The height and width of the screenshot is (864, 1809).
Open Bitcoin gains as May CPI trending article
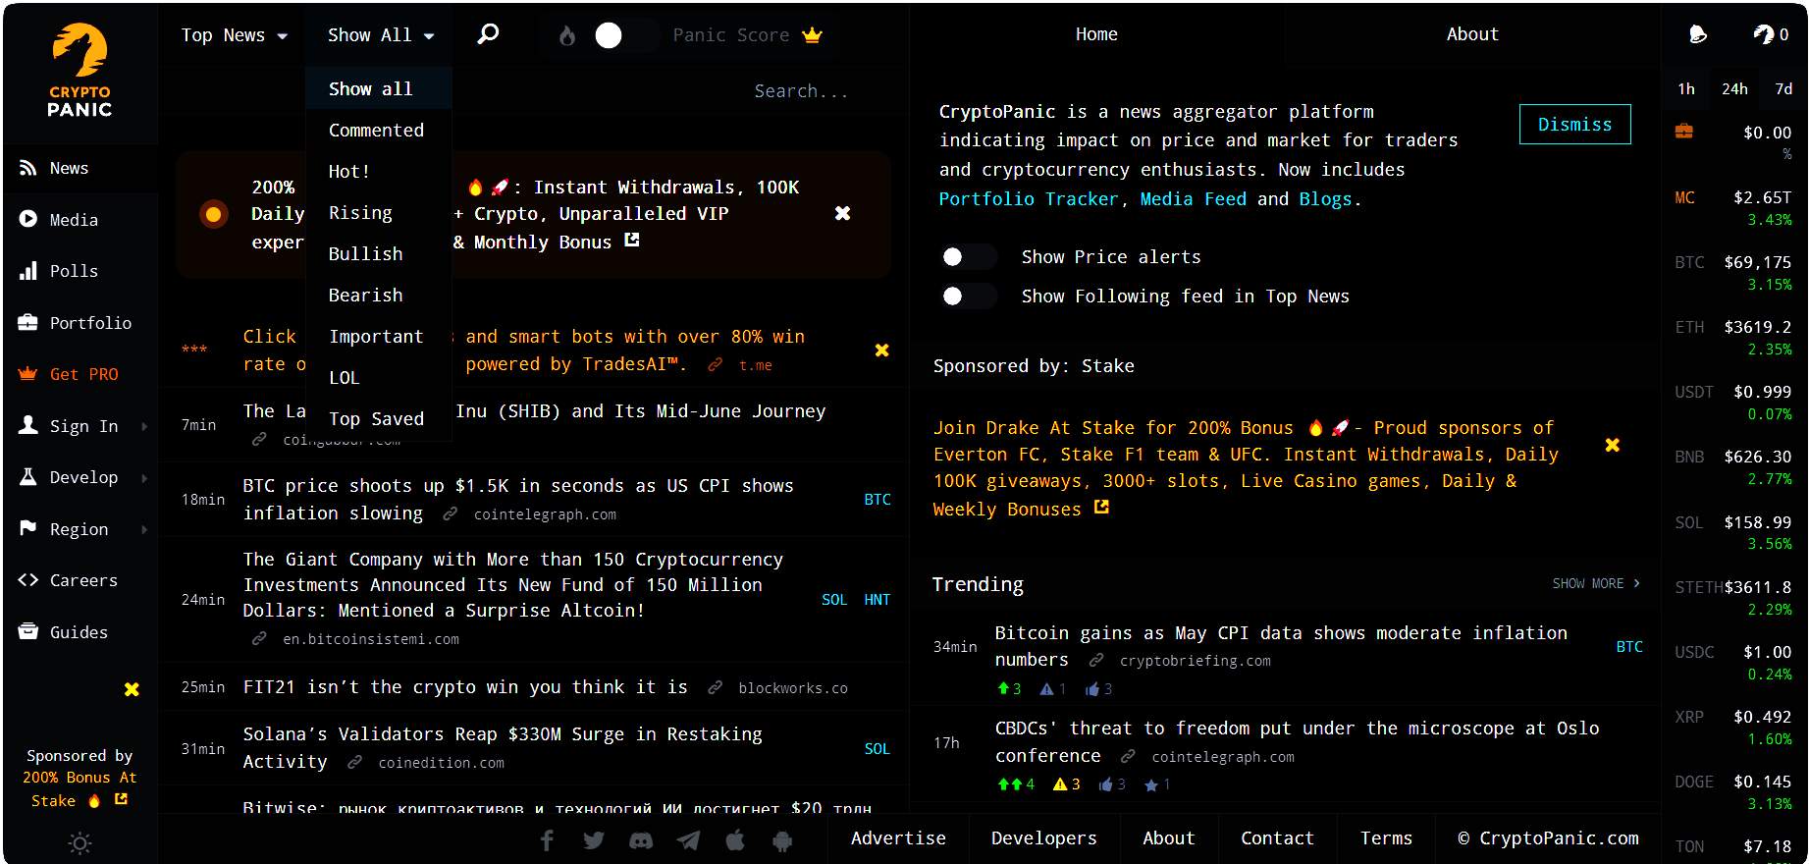[1280, 646]
